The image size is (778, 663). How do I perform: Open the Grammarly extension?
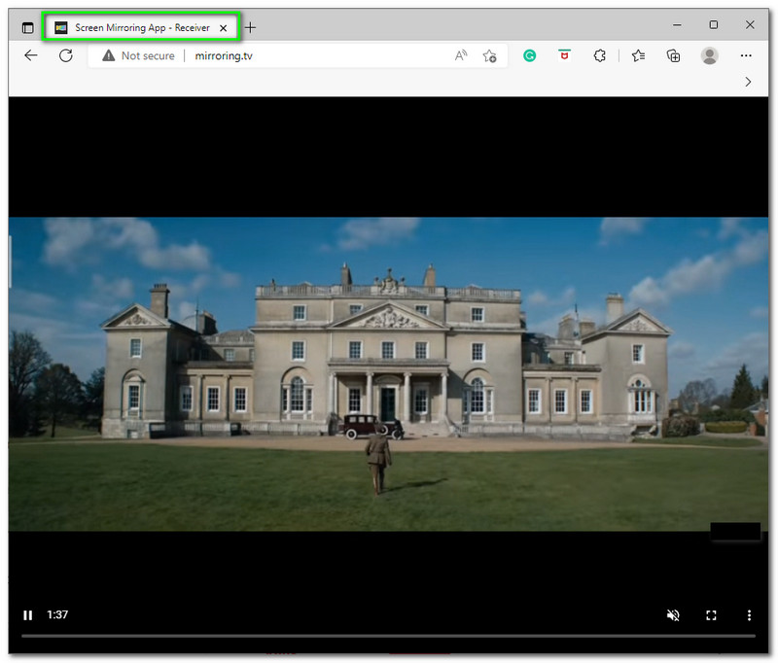point(529,56)
